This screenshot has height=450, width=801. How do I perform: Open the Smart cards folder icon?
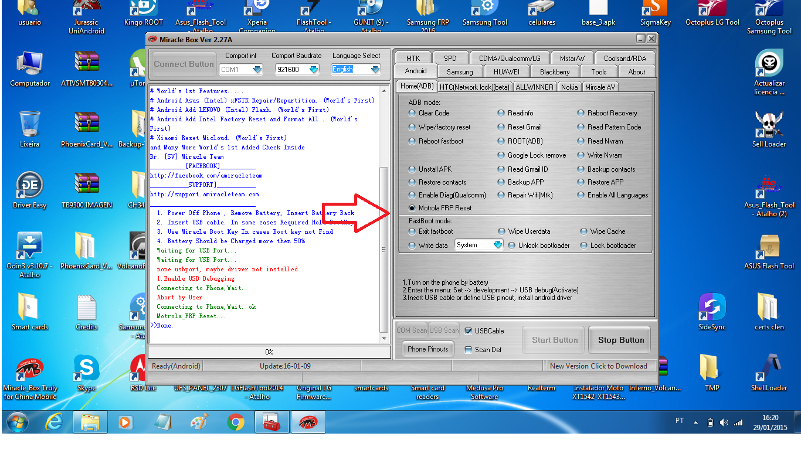click(30, 312)
